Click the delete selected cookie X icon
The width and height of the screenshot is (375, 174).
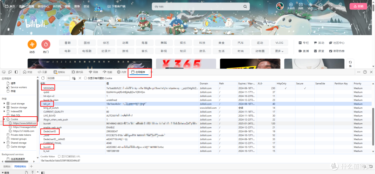(80, 78)
